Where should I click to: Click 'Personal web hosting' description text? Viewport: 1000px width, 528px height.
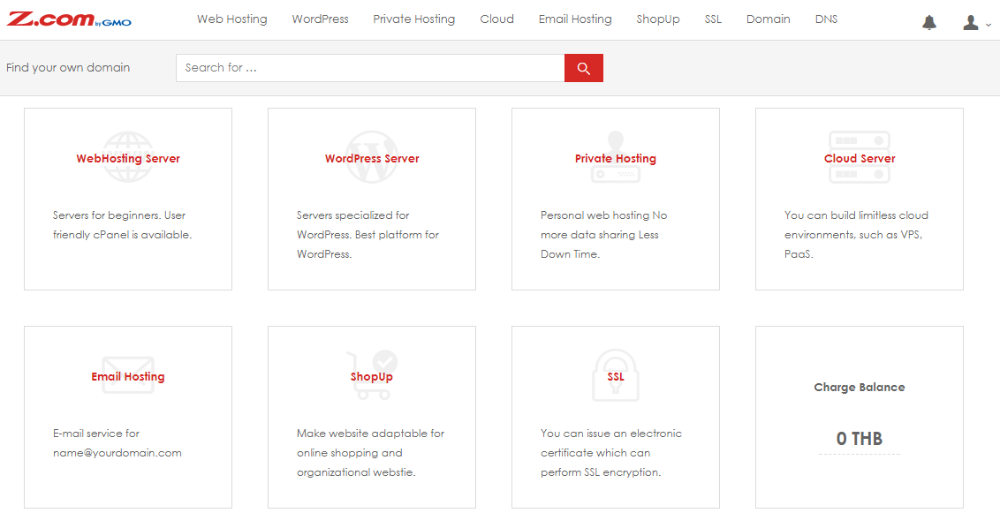(604, 235)
